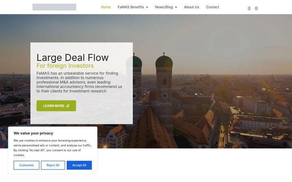Click the FaMAS unbeatable service paragraph
The width and height of the screenshot is (292, 182).
click(x=79, y=82)
